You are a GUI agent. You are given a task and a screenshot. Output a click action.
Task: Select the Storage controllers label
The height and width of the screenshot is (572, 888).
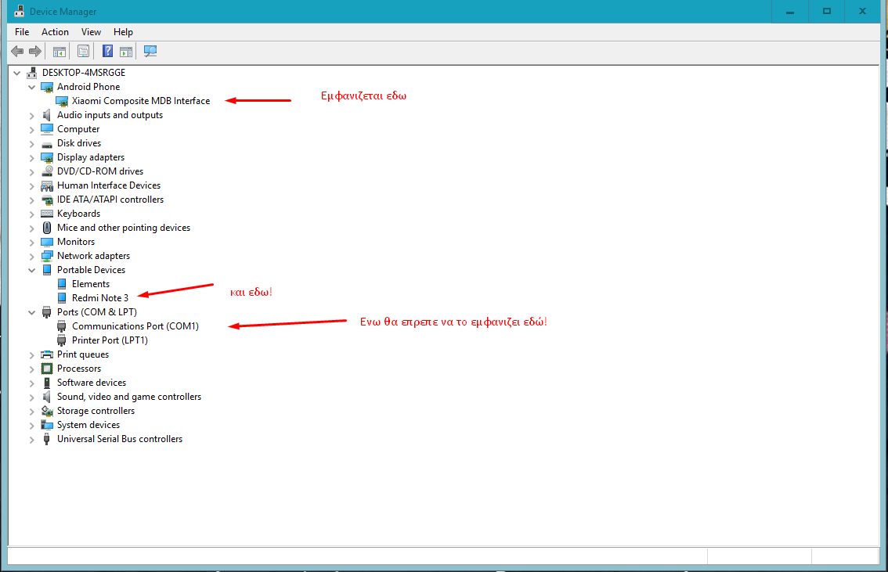(96, 412)
